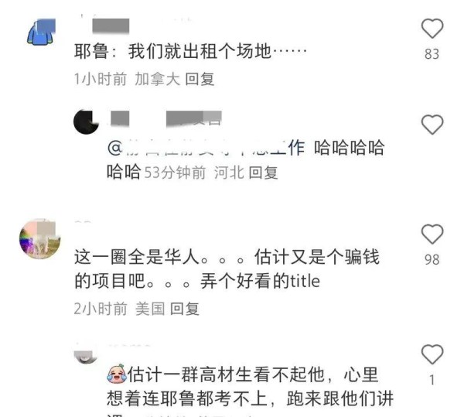Open the @mentioned user link in reply
This screenshot has height=417, width=464.
[206, 148]
